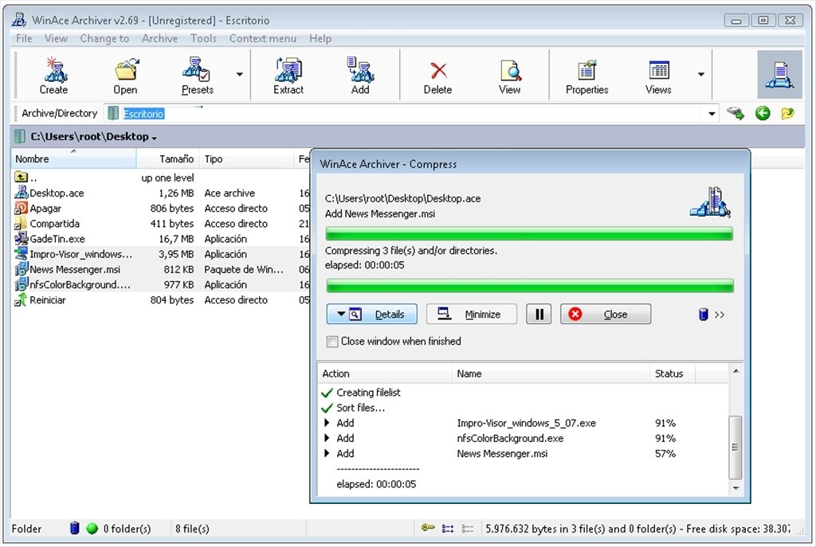The width and height of the screenshot is (816, 547).
Task: Pause compression with the pause button
Action: point(539,314)
